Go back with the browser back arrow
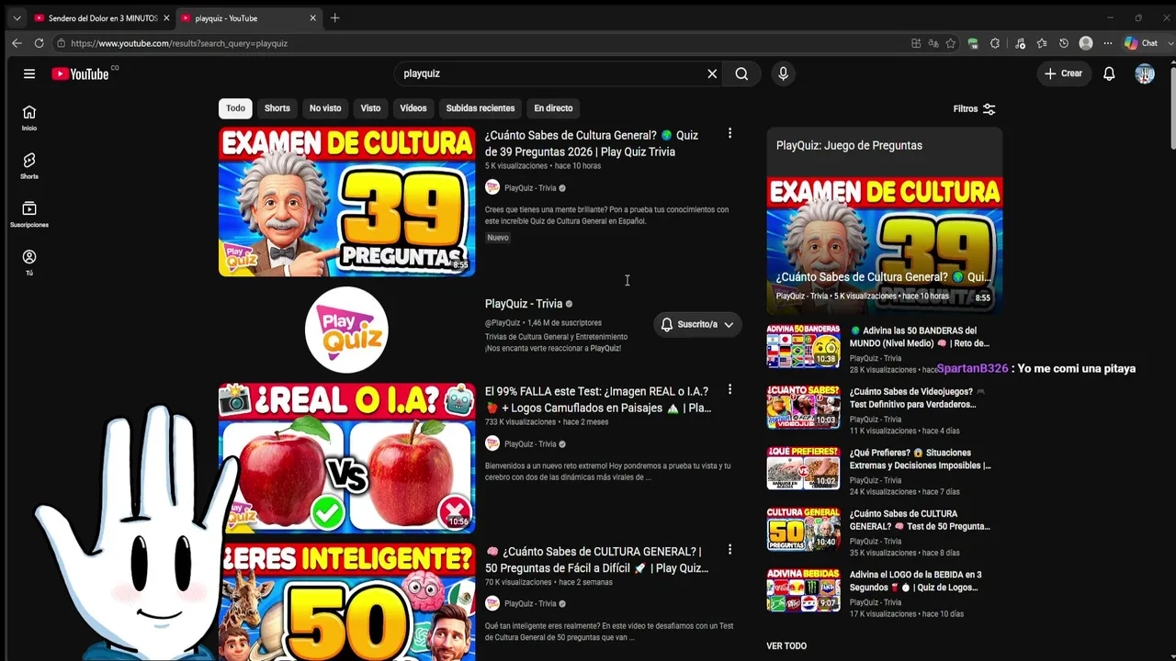The image size is (1176, 661). (17, 43)
